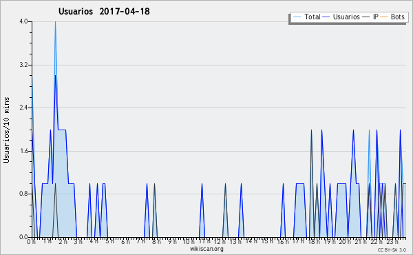
Task: Click the x-axis label '15 h'
Action: click(x=267, y=241)
